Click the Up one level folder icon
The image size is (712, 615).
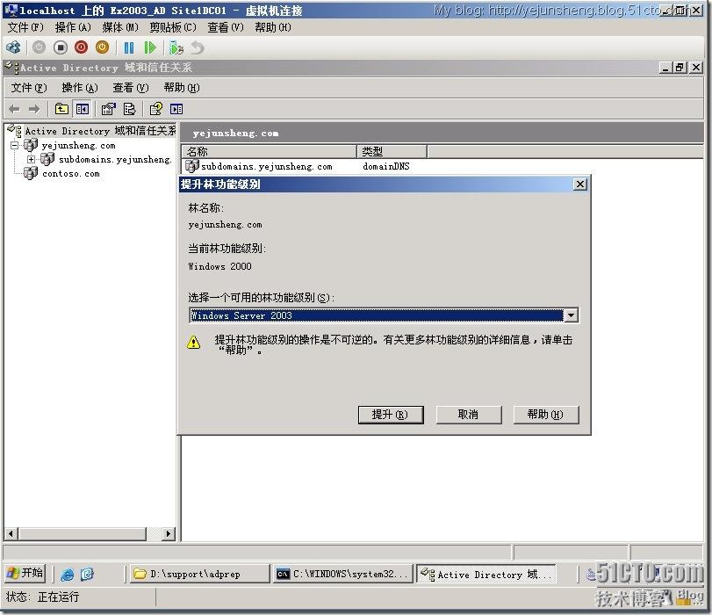[61, 109]
